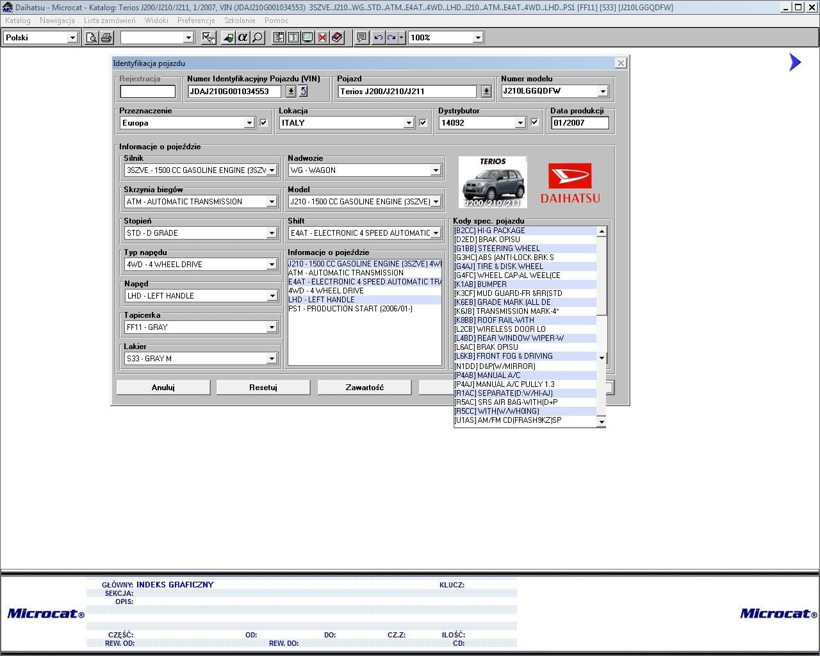820x656 pixels.
Task: Click the Zawartość button
Action: [x=365, y=388]
